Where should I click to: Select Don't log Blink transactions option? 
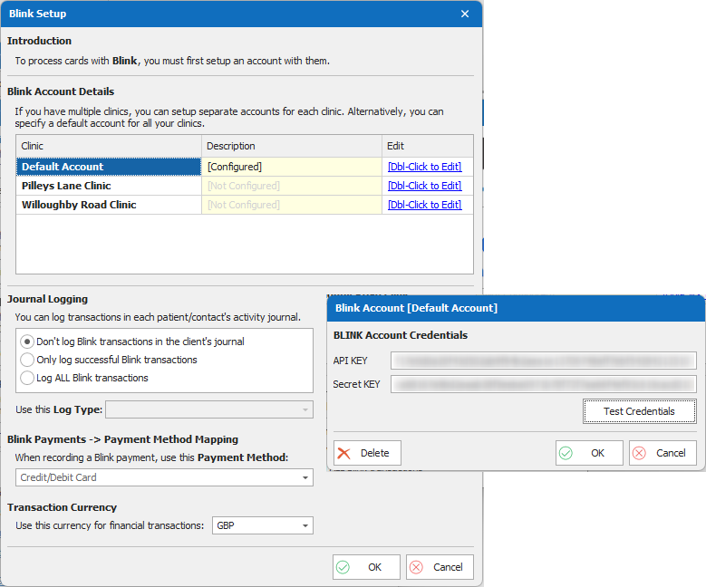(28, 342)
